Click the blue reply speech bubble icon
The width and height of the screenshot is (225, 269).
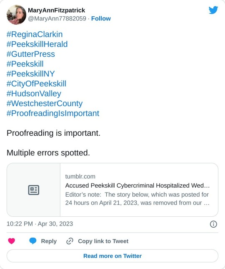[32, 241]
